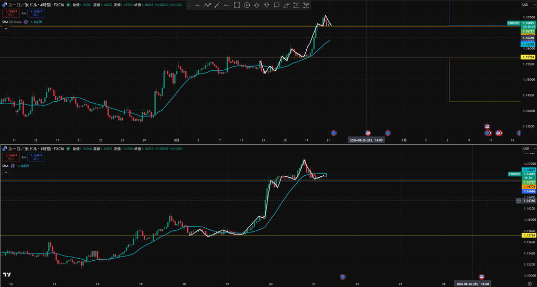Click the cyan 1.16829 SMA price label
Viewport: 537px width, 287px height.
(529, 170)
